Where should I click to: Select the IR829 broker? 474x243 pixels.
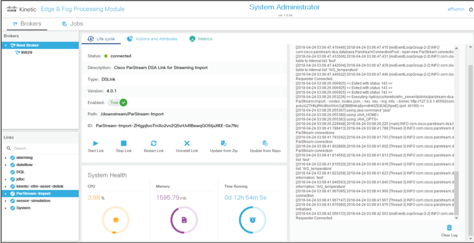click(x=27, y=53)
